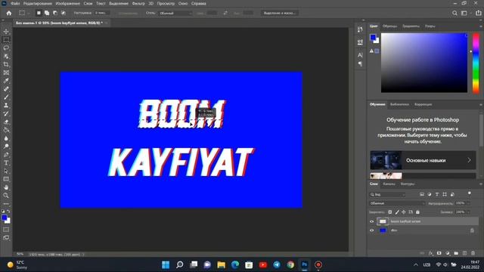This screenshot has height=272, width=484.
Task: Turn layer filtering on or off
Action: [x=470, y=193]
